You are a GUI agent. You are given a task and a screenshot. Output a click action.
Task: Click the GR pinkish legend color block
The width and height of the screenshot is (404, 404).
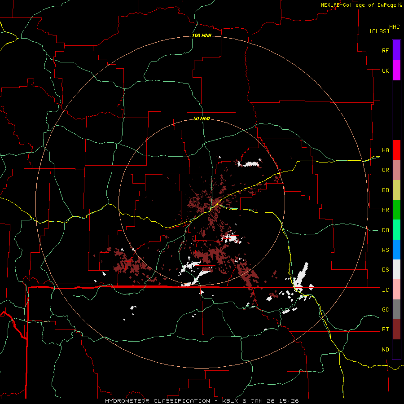pos(396,170)
